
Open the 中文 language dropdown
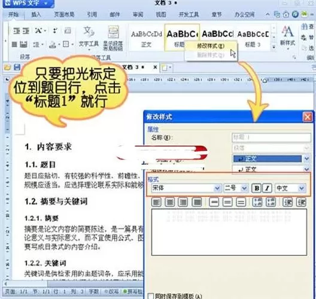point(301,188)
